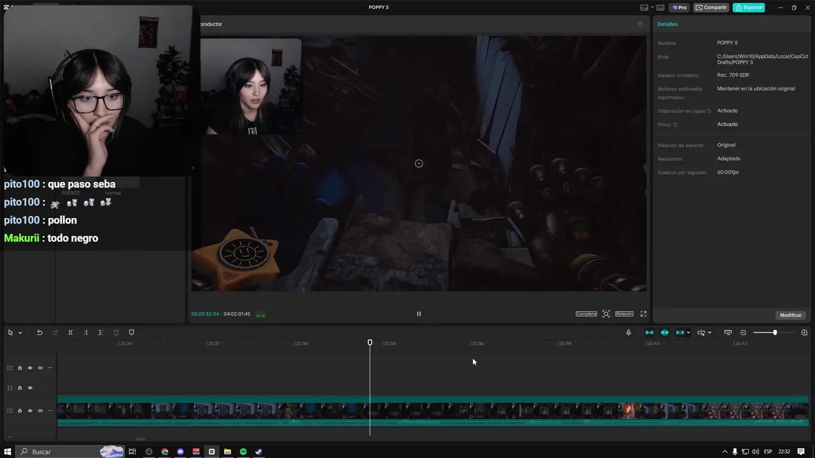
Task: Open the player panel hamburger menu
Action: (640, 24)
